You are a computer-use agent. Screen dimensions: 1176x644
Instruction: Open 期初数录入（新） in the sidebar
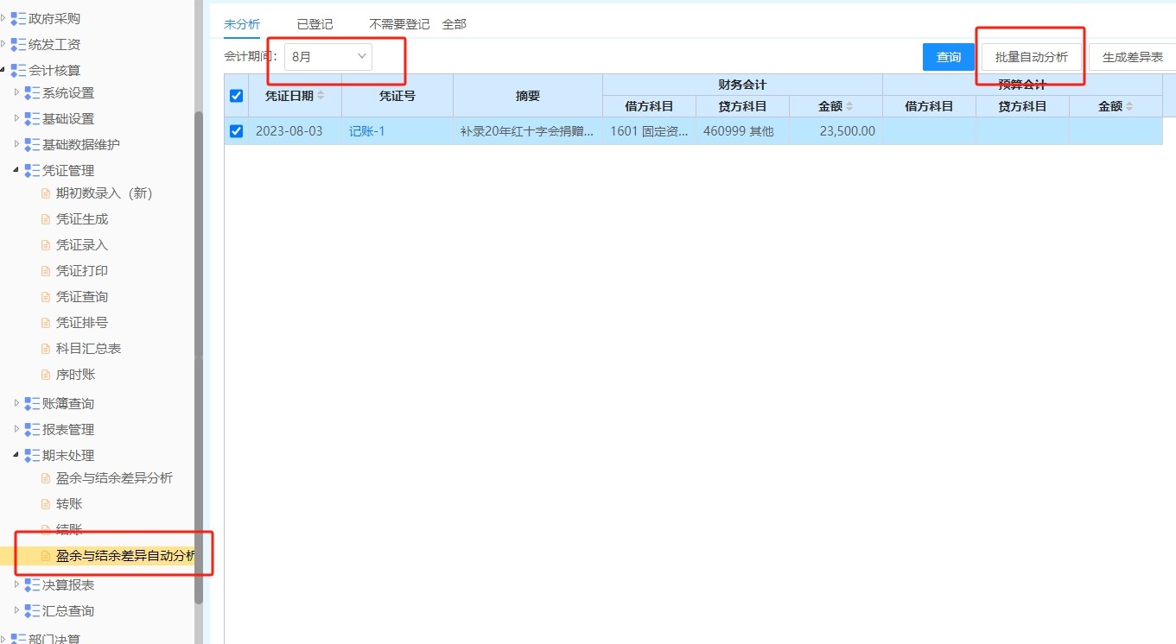pos(104,193)
